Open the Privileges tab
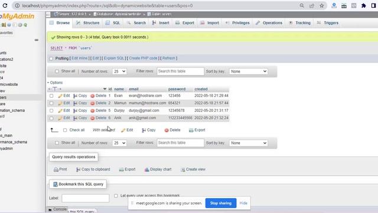This screenshot has width=378, height=213. pyautogui.click(x=237, y=22)
